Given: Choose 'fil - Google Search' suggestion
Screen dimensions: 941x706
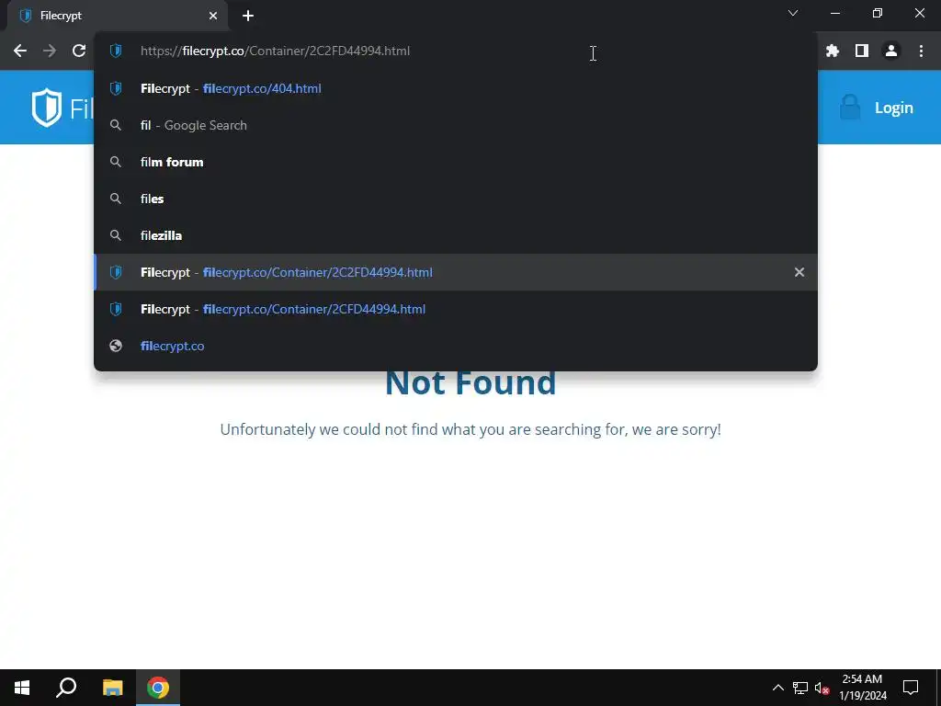Looking at the screenshot, I should [456, 125].
